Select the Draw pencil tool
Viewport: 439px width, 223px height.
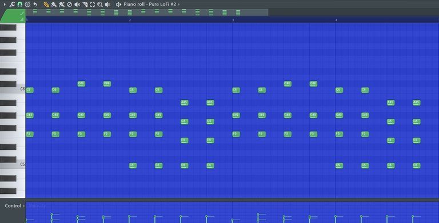tap(46, 4)
